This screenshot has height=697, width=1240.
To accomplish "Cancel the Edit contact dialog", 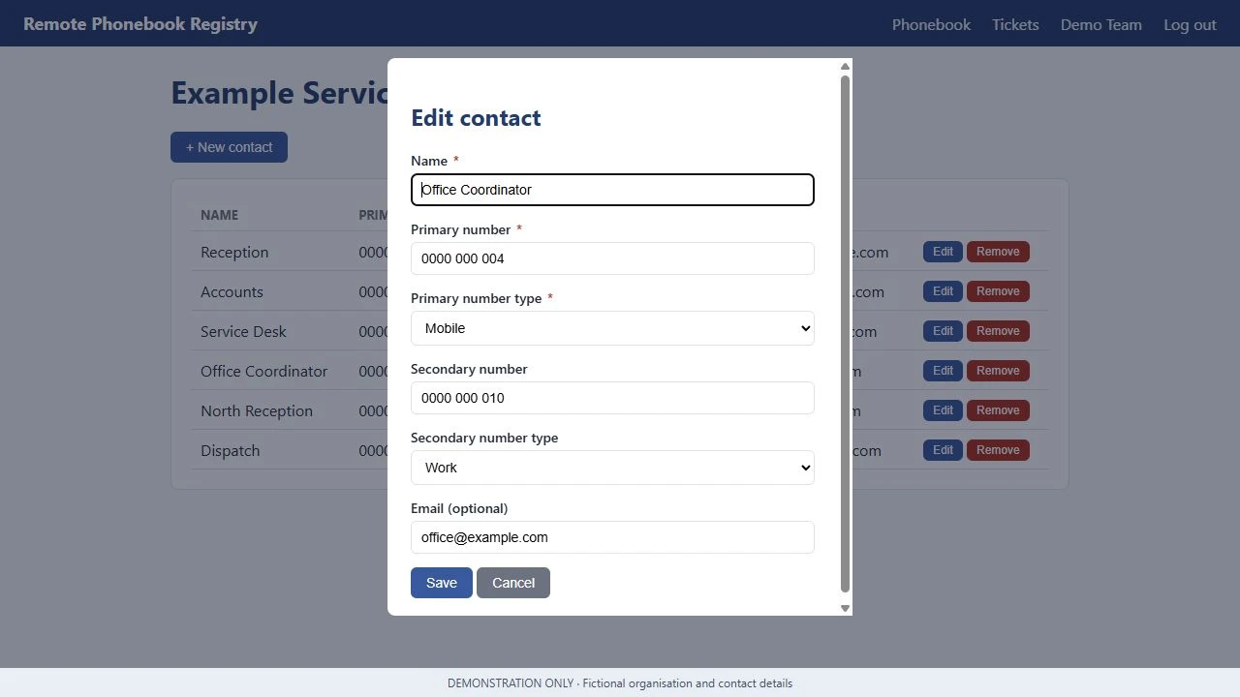I will [513, 583].
